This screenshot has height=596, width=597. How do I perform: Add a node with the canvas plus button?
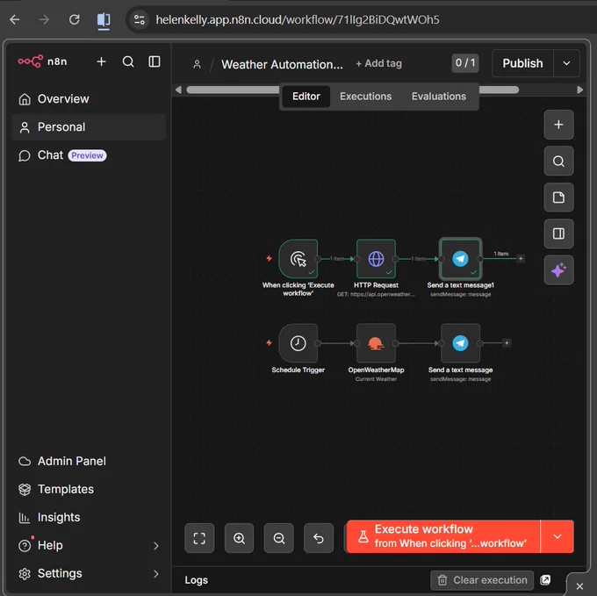558,125
